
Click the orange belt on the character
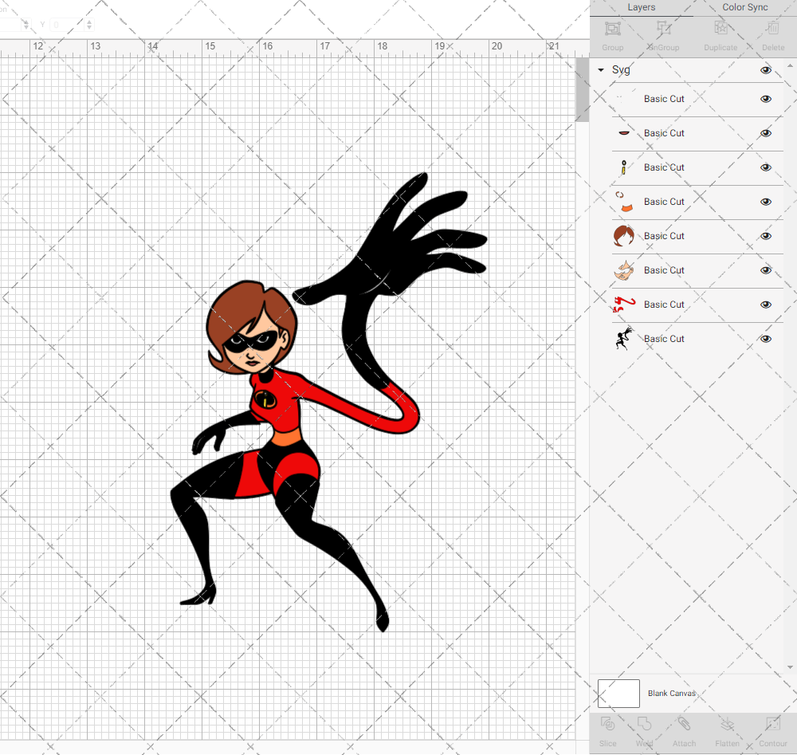click(x=287, y=437)
